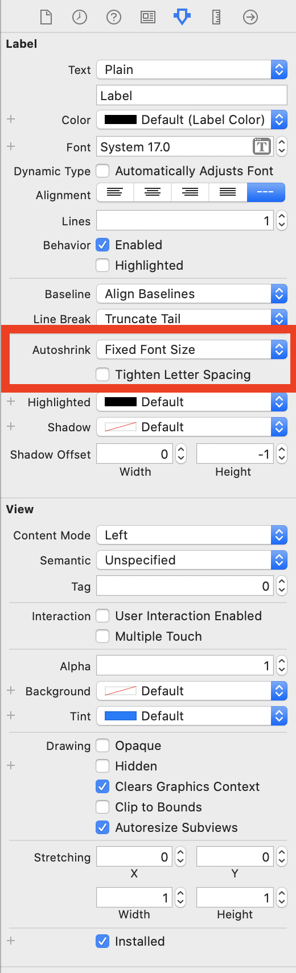Image resolution: width=296 pixels, height=973 pixels.
Task: Open the Quick Help inspector tab
Action: pyautogui.click(x=114, y=18)
